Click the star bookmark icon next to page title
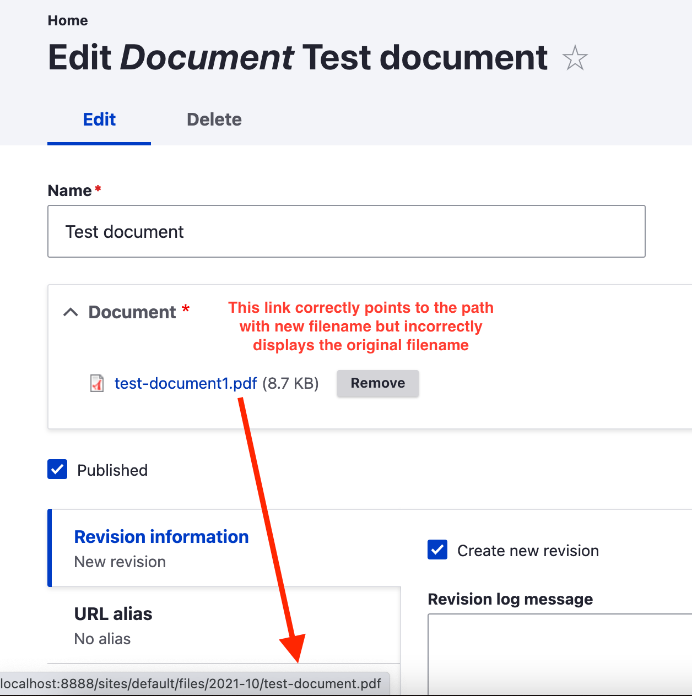 point(575,58)
